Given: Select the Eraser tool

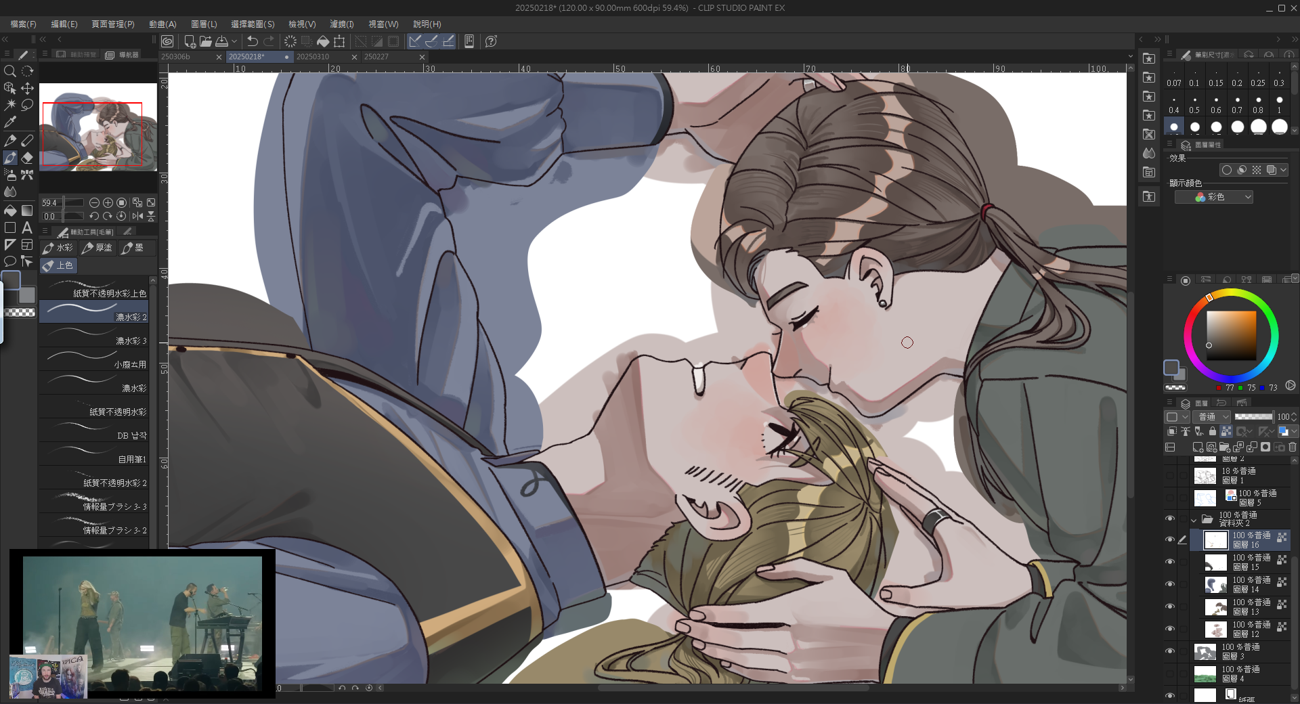Looking at the screenshot, I should 27,158.
